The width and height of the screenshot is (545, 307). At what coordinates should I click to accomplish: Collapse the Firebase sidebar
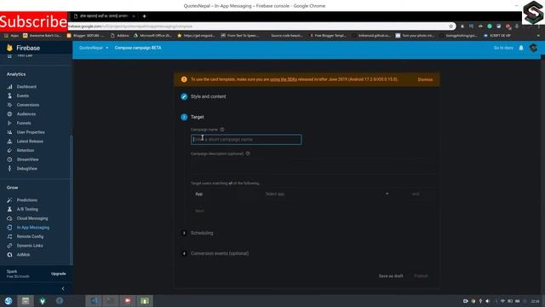pyautogui.click(x=63, y=288)
